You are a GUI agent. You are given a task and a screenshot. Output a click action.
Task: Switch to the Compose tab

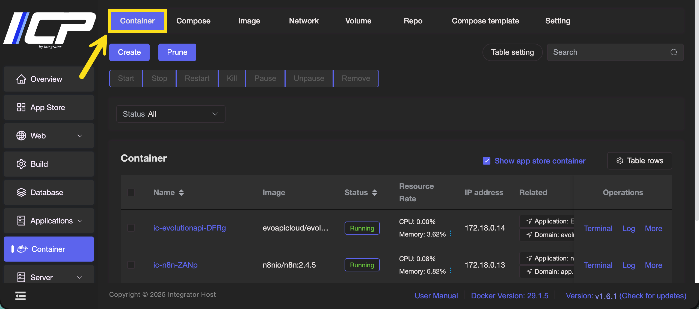pos(193,21)
